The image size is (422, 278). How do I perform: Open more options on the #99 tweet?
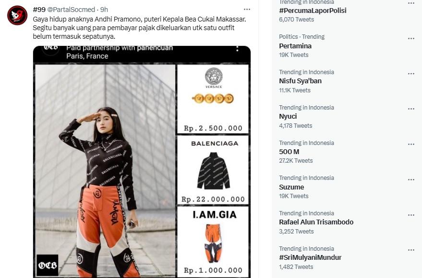[247, 10]
